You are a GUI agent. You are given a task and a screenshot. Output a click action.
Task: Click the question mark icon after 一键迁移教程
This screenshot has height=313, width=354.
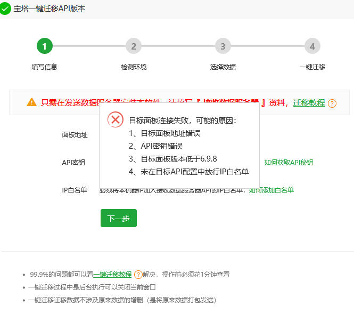point(138,275)
